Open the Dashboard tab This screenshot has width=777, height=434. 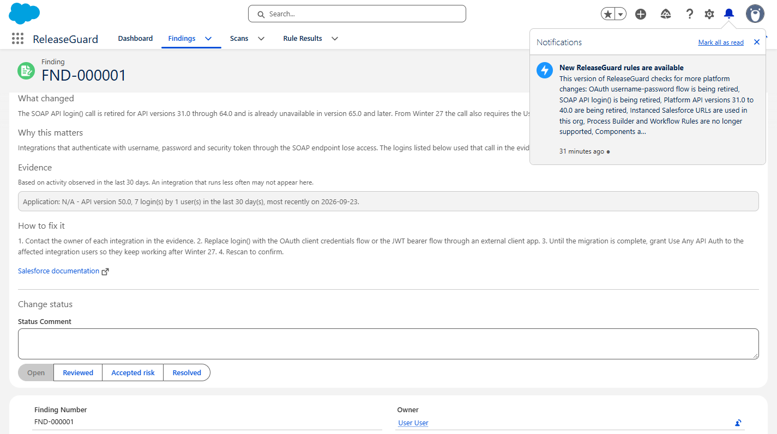(135, 39)
